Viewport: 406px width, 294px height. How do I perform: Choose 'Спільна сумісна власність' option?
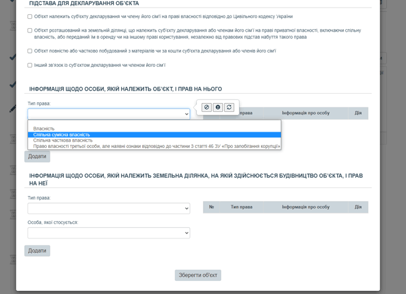[x=62, y=135]
